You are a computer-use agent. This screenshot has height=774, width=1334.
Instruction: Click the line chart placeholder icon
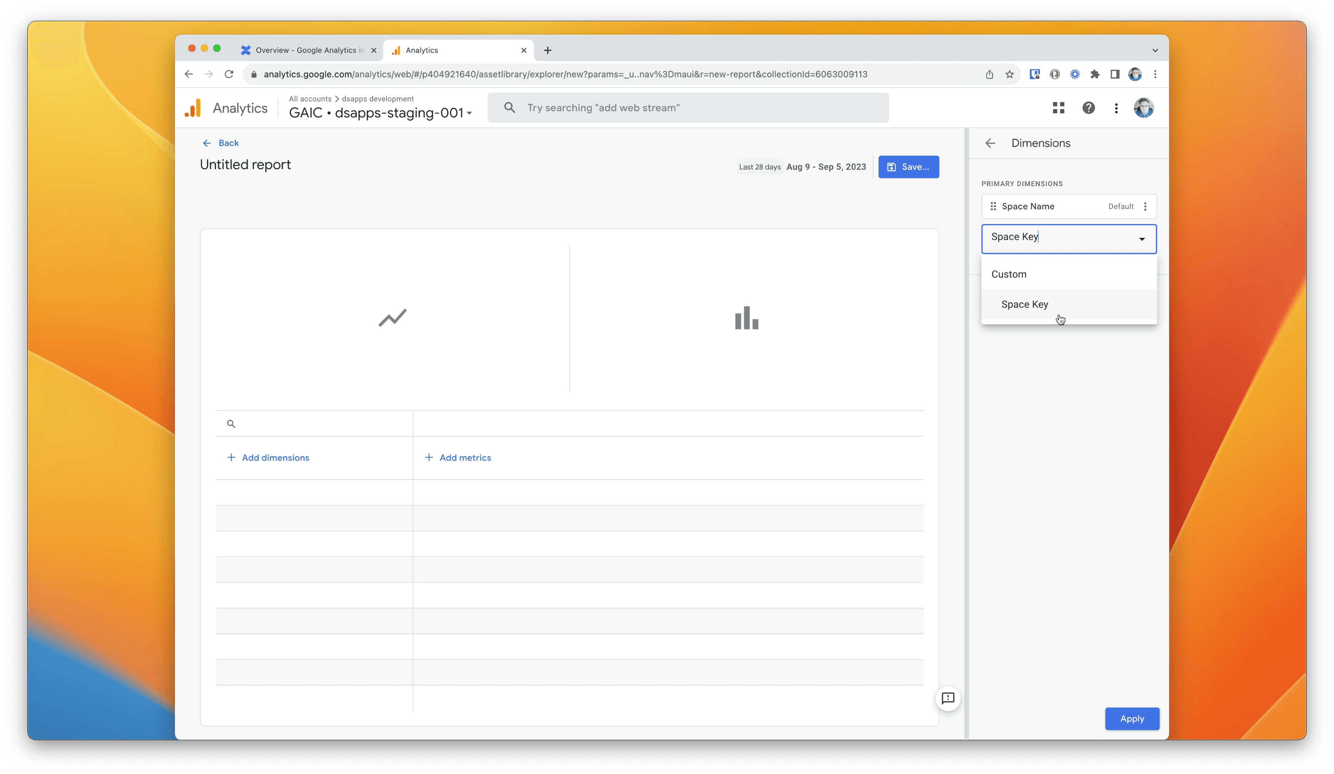point(392,318)
